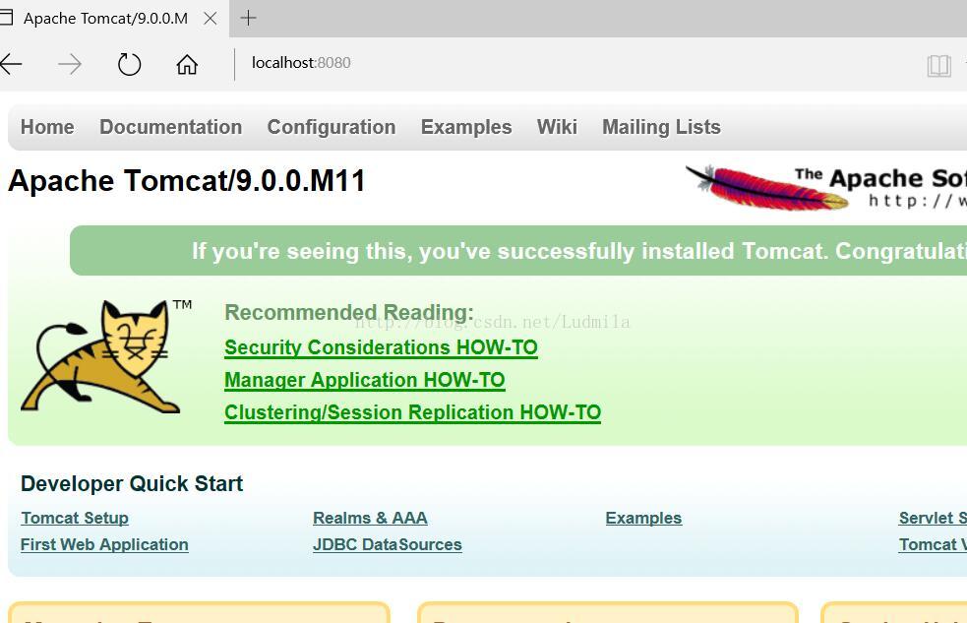Screen dimensions: 967x623
Task: Click the Developer Quick Start heading
Action: 132,483
